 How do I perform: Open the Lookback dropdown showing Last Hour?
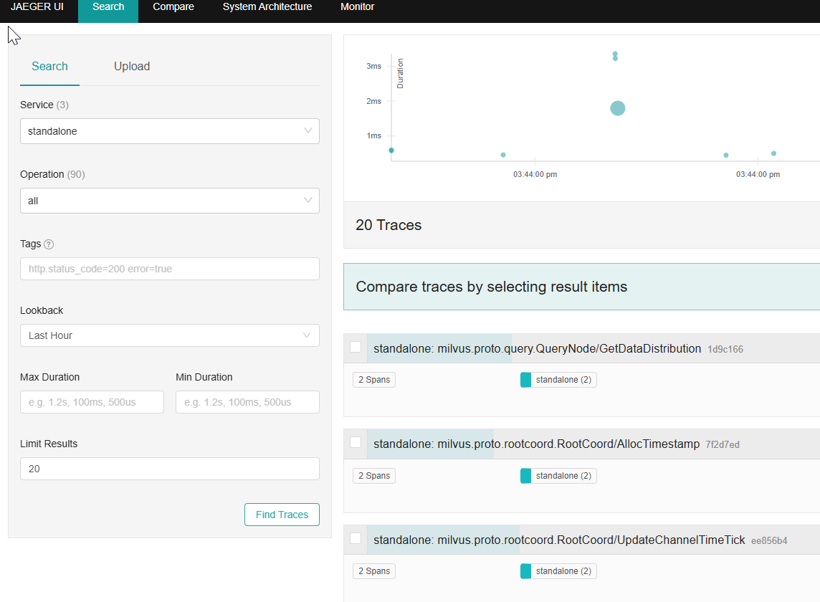(169, 335)
